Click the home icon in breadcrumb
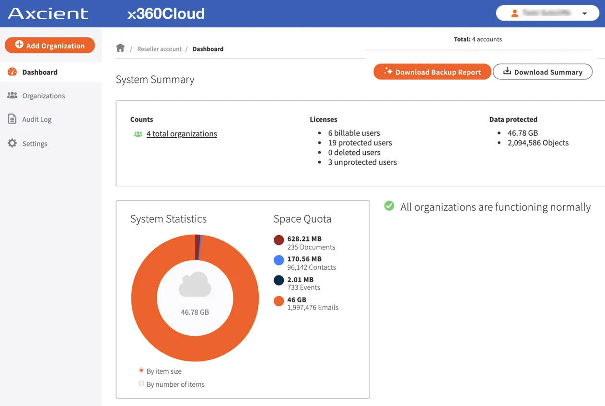Viewport: 605px width, 406px height. 120,48
